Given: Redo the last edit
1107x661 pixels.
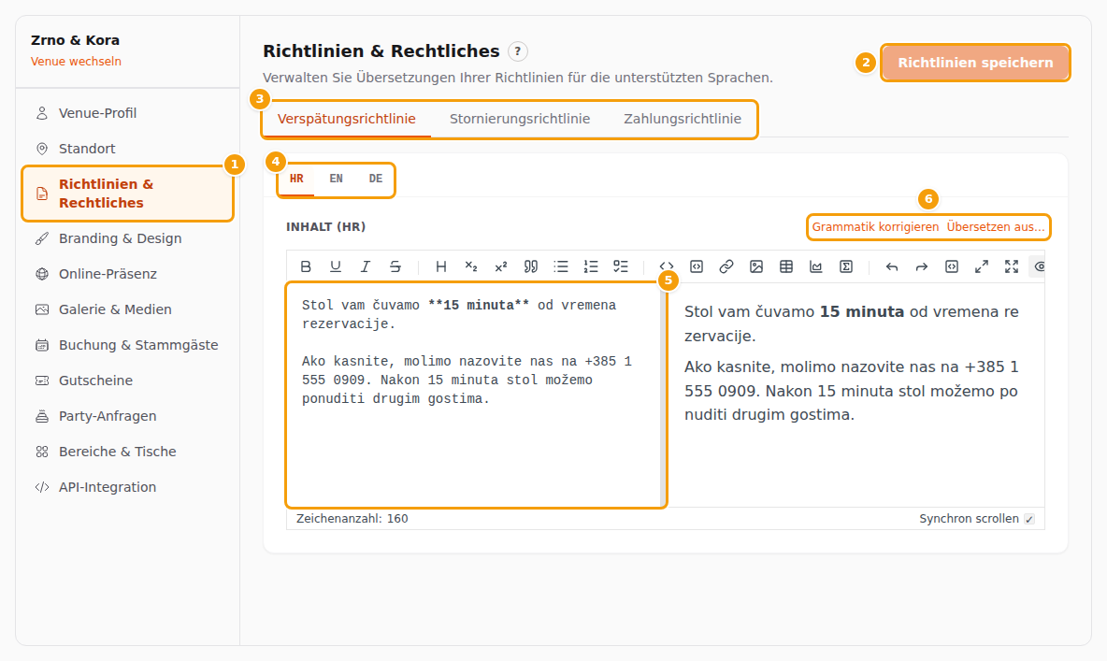Looking at the screenshot, I should pos(921,266).
